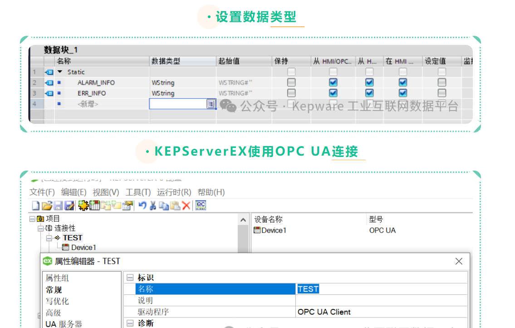Screen dimensions: 515x328
Task: Click the New project toolbar icon
Action: [x=35, y=206]
